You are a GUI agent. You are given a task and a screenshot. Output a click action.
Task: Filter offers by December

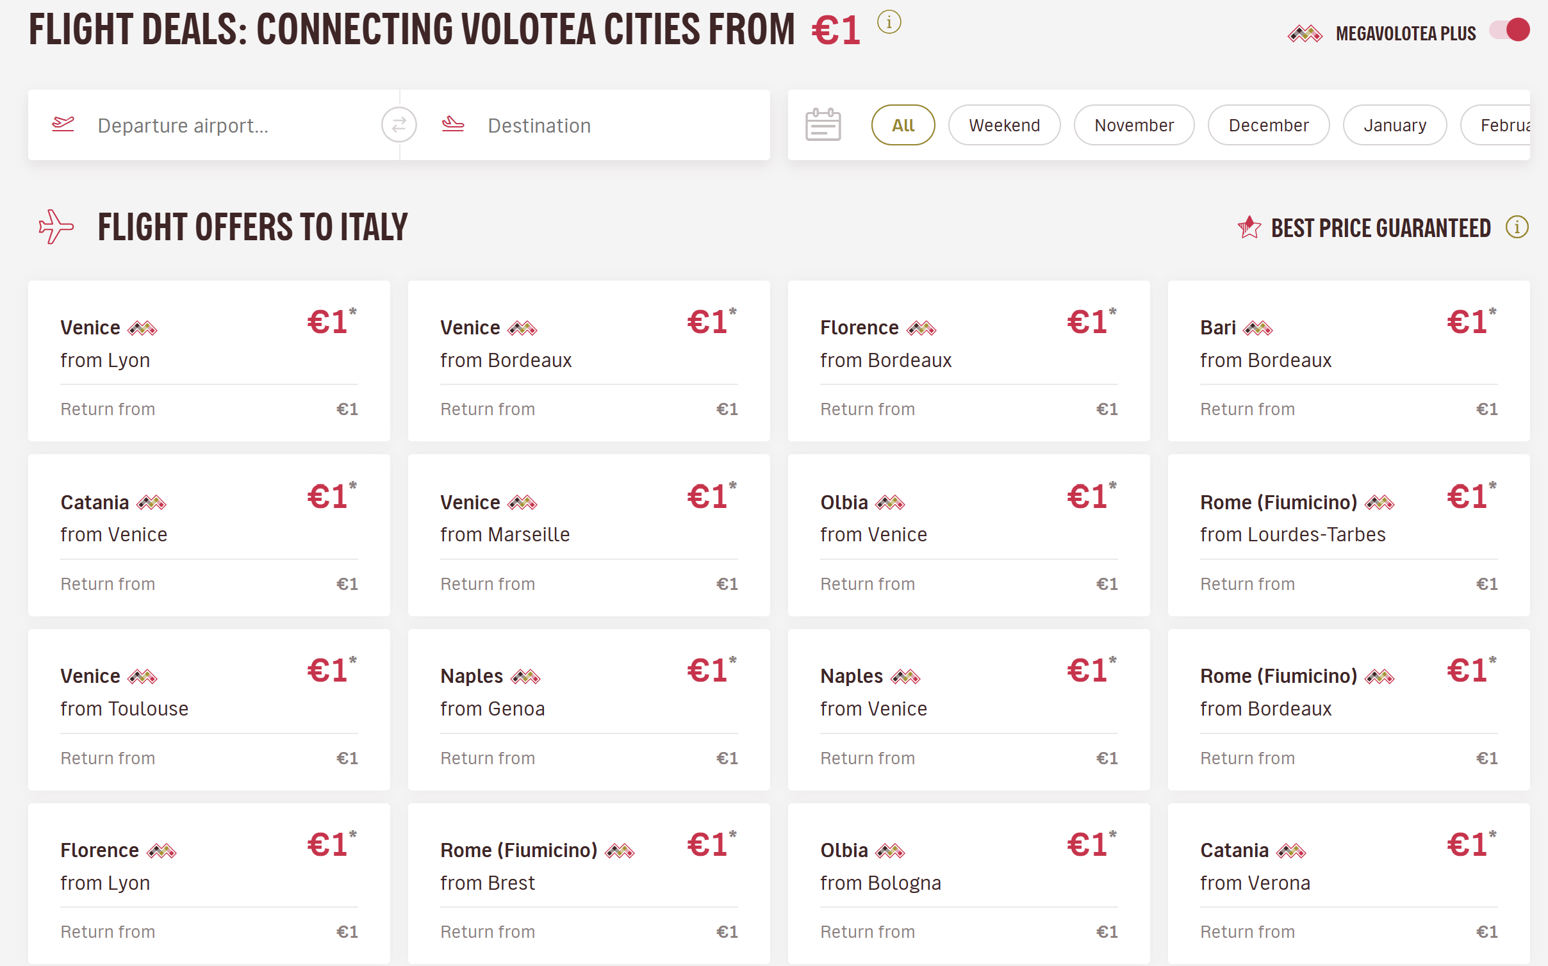coord(1269,125)
